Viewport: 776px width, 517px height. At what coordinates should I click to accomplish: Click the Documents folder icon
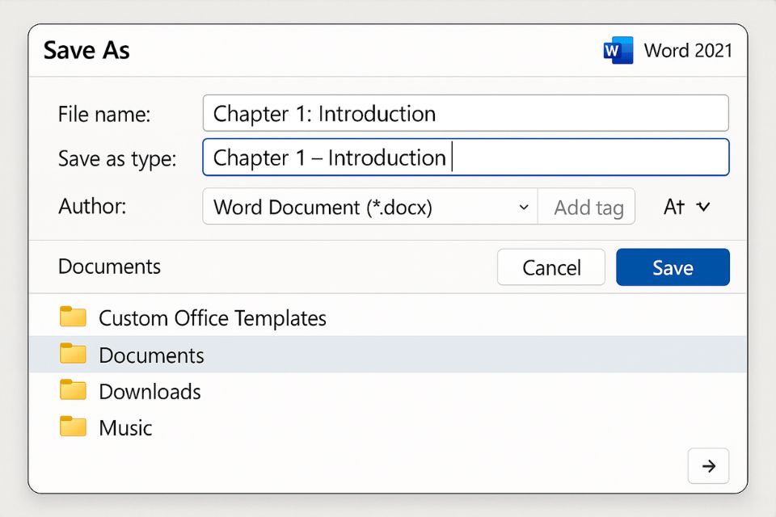(73, 354)
